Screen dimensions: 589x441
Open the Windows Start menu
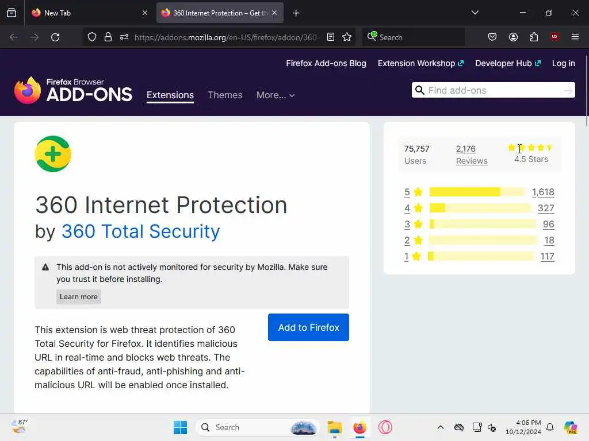pyautogui.click(x=180, y=427)
